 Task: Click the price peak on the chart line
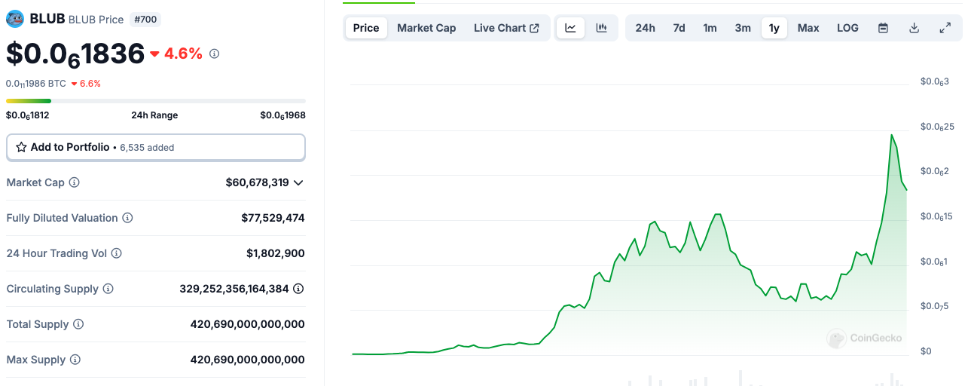[x=892, y=135]
